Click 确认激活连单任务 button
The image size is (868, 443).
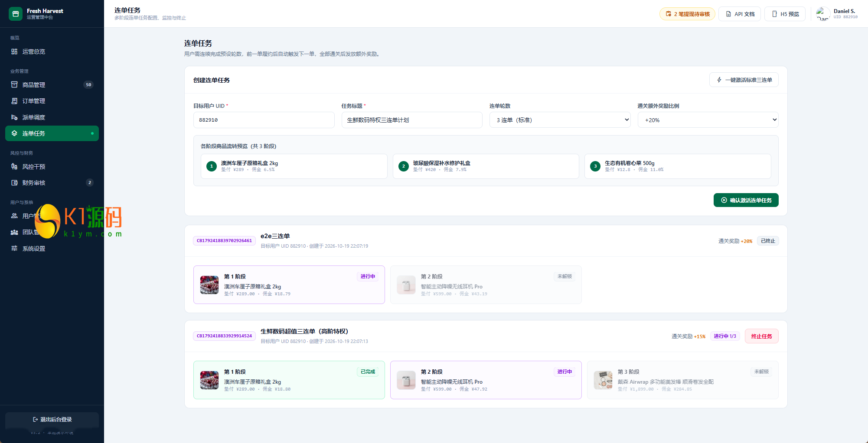(746, 200)
